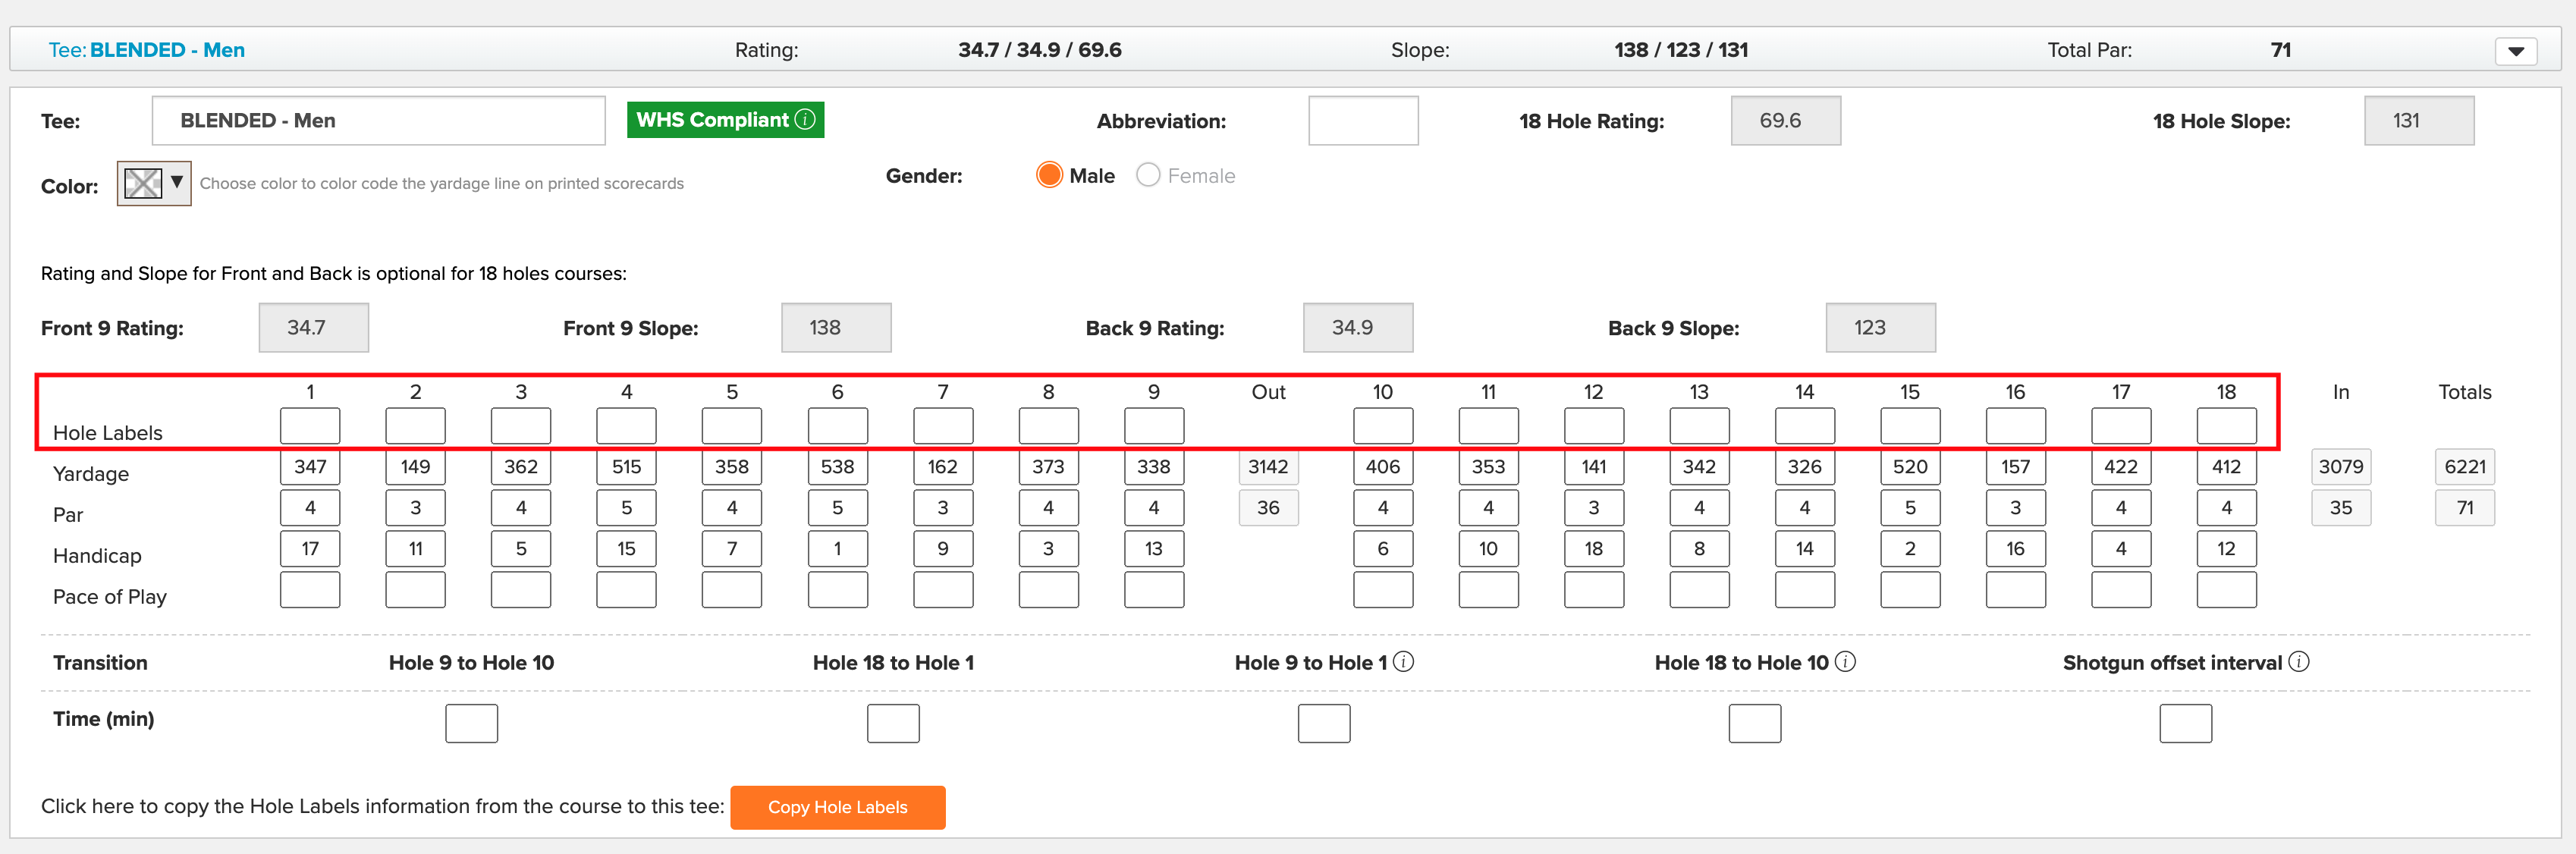Click the Front 9 Rating field 34.7

314,328
